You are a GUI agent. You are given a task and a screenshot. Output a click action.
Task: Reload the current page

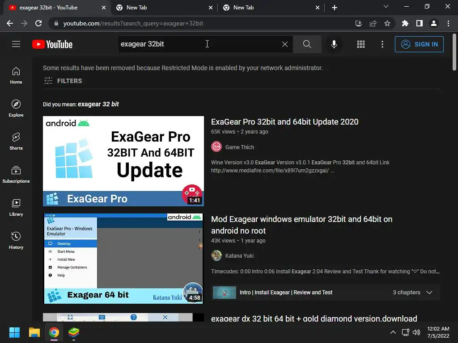(x=38, y=23)
